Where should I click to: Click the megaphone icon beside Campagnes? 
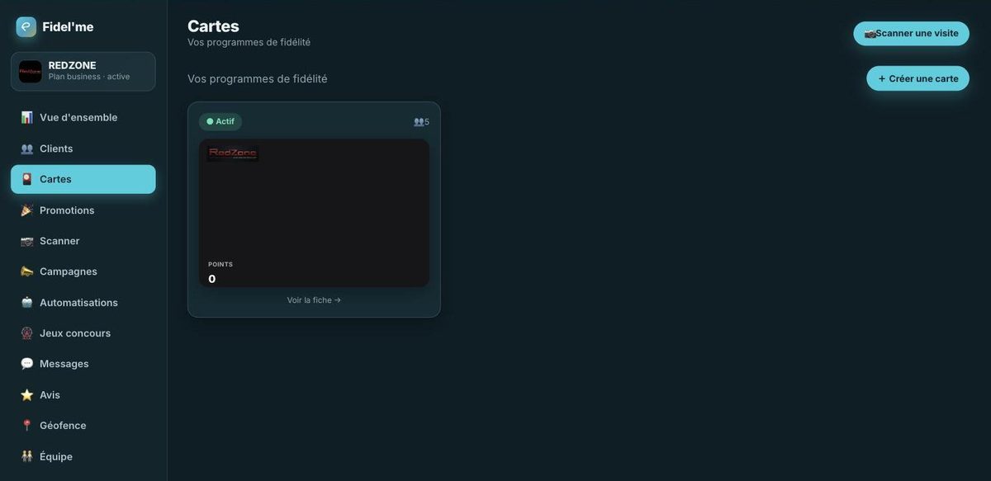click(27, 271)
